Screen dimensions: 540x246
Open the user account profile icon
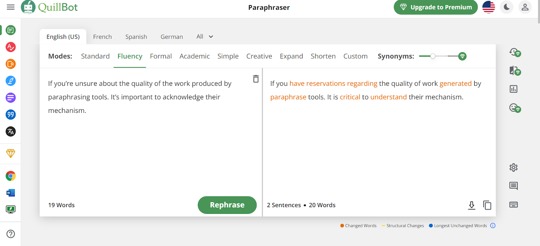coord(525,7)
